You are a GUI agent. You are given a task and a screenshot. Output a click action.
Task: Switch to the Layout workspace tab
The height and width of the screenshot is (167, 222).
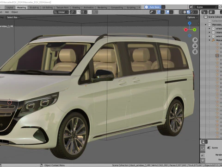10,7
